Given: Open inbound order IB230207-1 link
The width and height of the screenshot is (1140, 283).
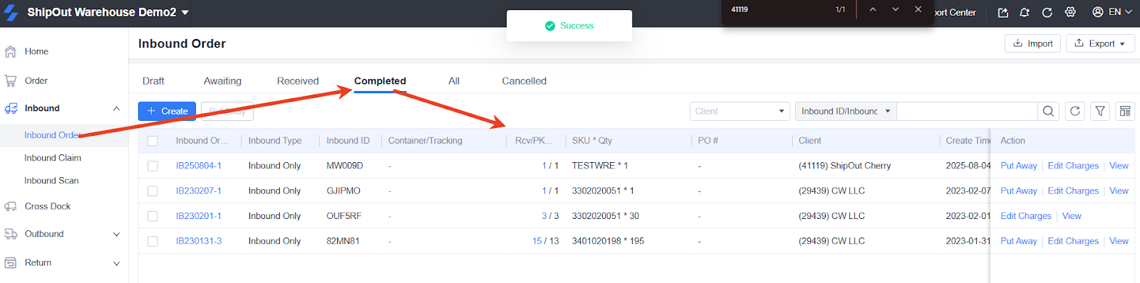Looking at the screenshot, I should pyautogui.click(x=198, y=191).
